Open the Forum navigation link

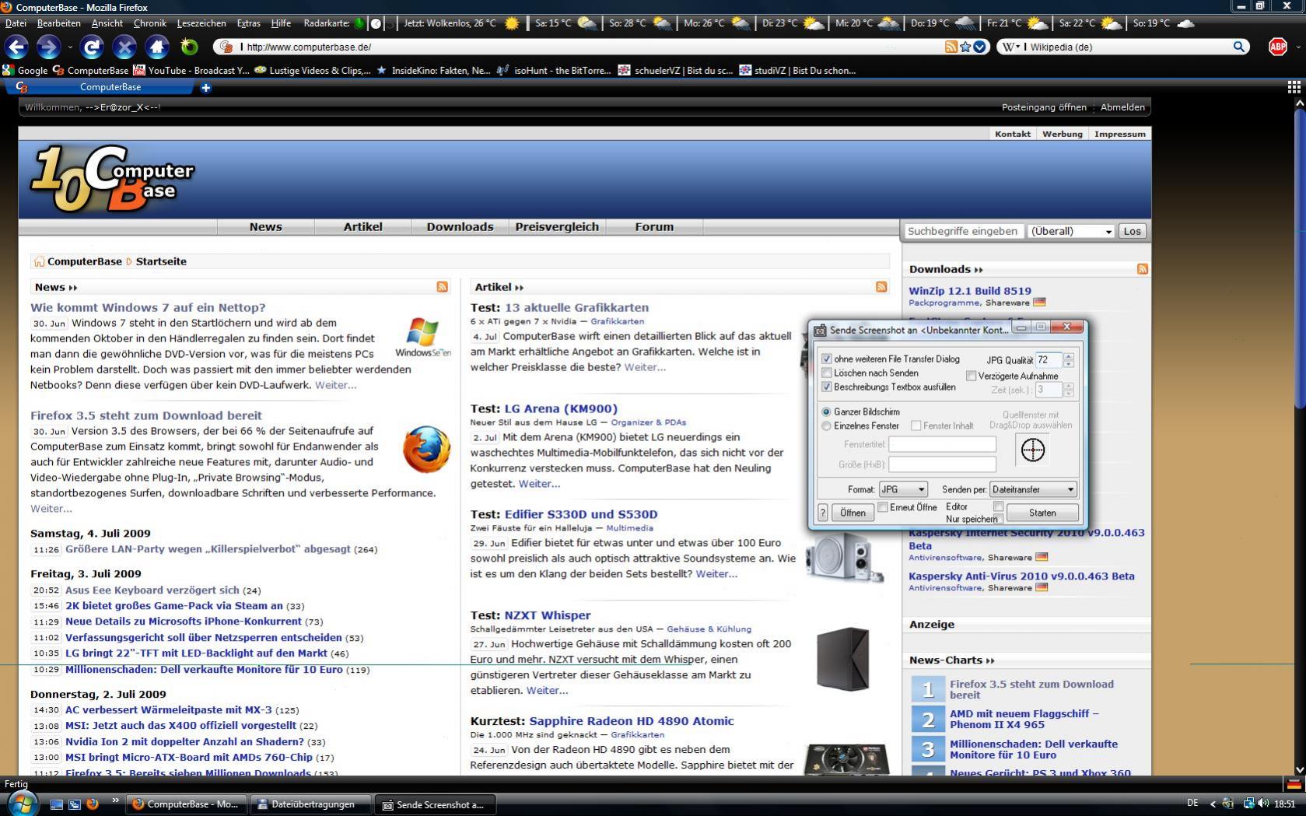tap(654, 227)
